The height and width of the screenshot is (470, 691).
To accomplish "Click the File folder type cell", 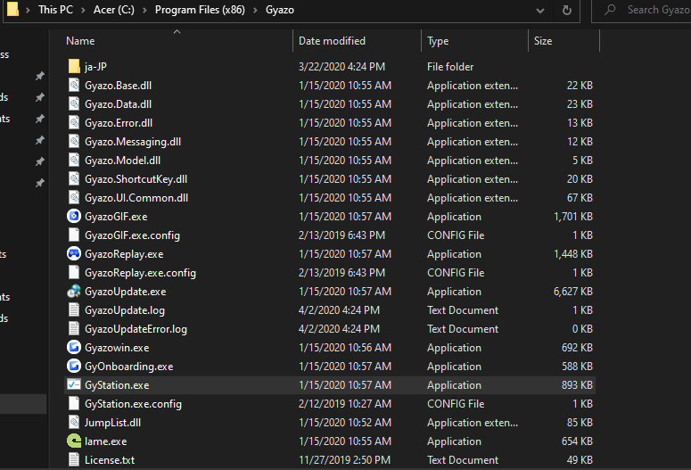I will pos(450,67).
